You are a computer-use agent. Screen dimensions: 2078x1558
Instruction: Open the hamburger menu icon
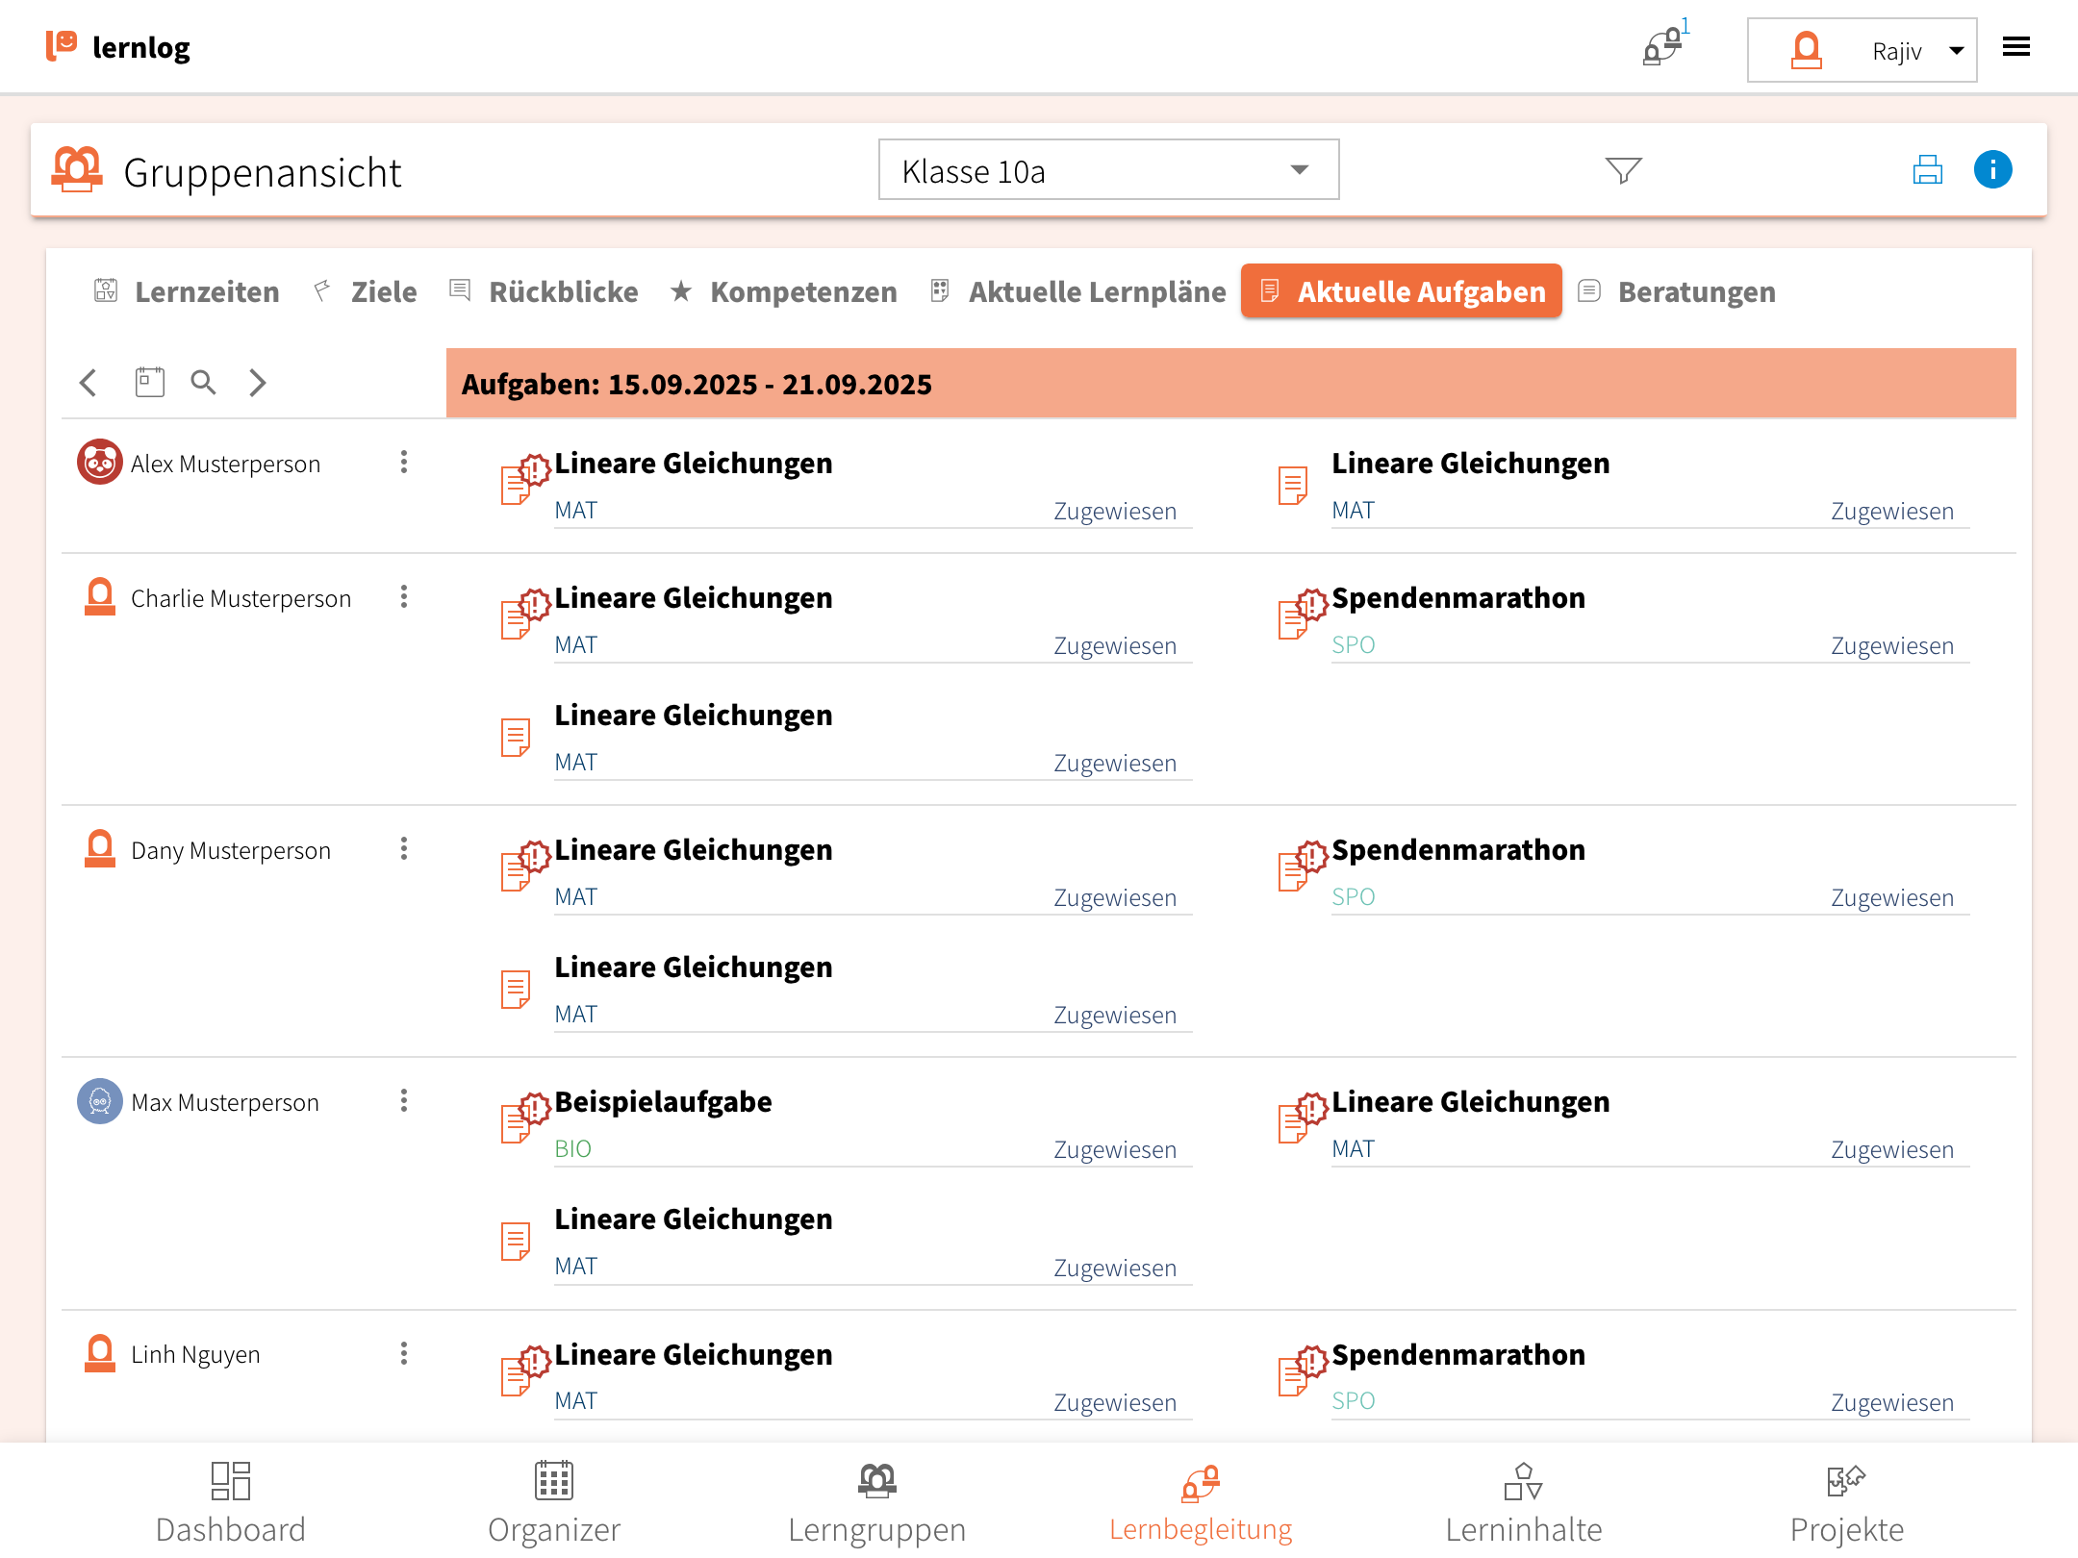pyautogui.click(x=2015, y=47)
